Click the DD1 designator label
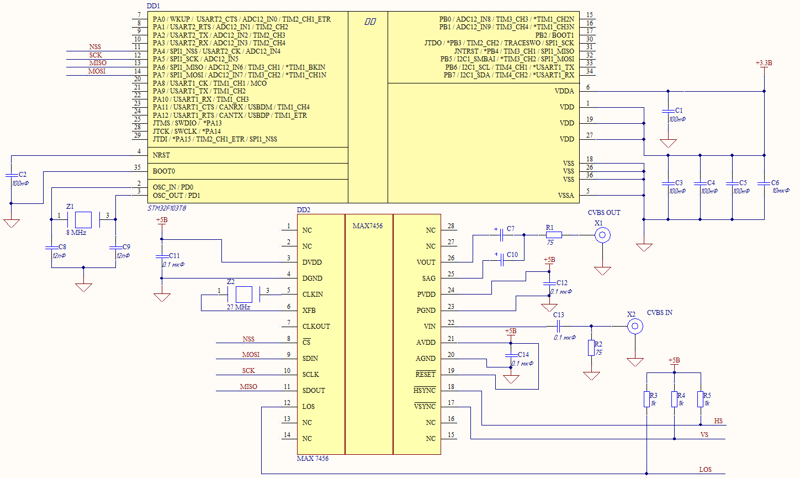Screen dimensions: 800x478 [x=153, y=6]
